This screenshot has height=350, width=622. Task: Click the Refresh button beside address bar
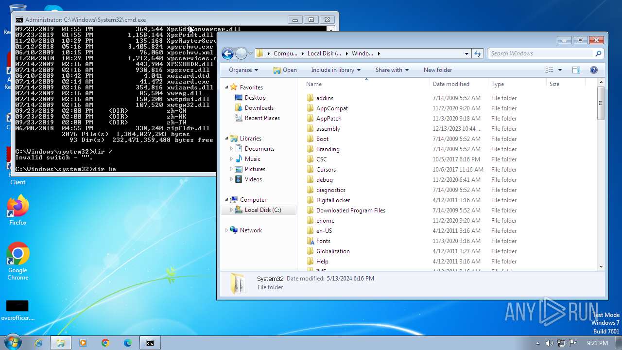click(478, 53)
